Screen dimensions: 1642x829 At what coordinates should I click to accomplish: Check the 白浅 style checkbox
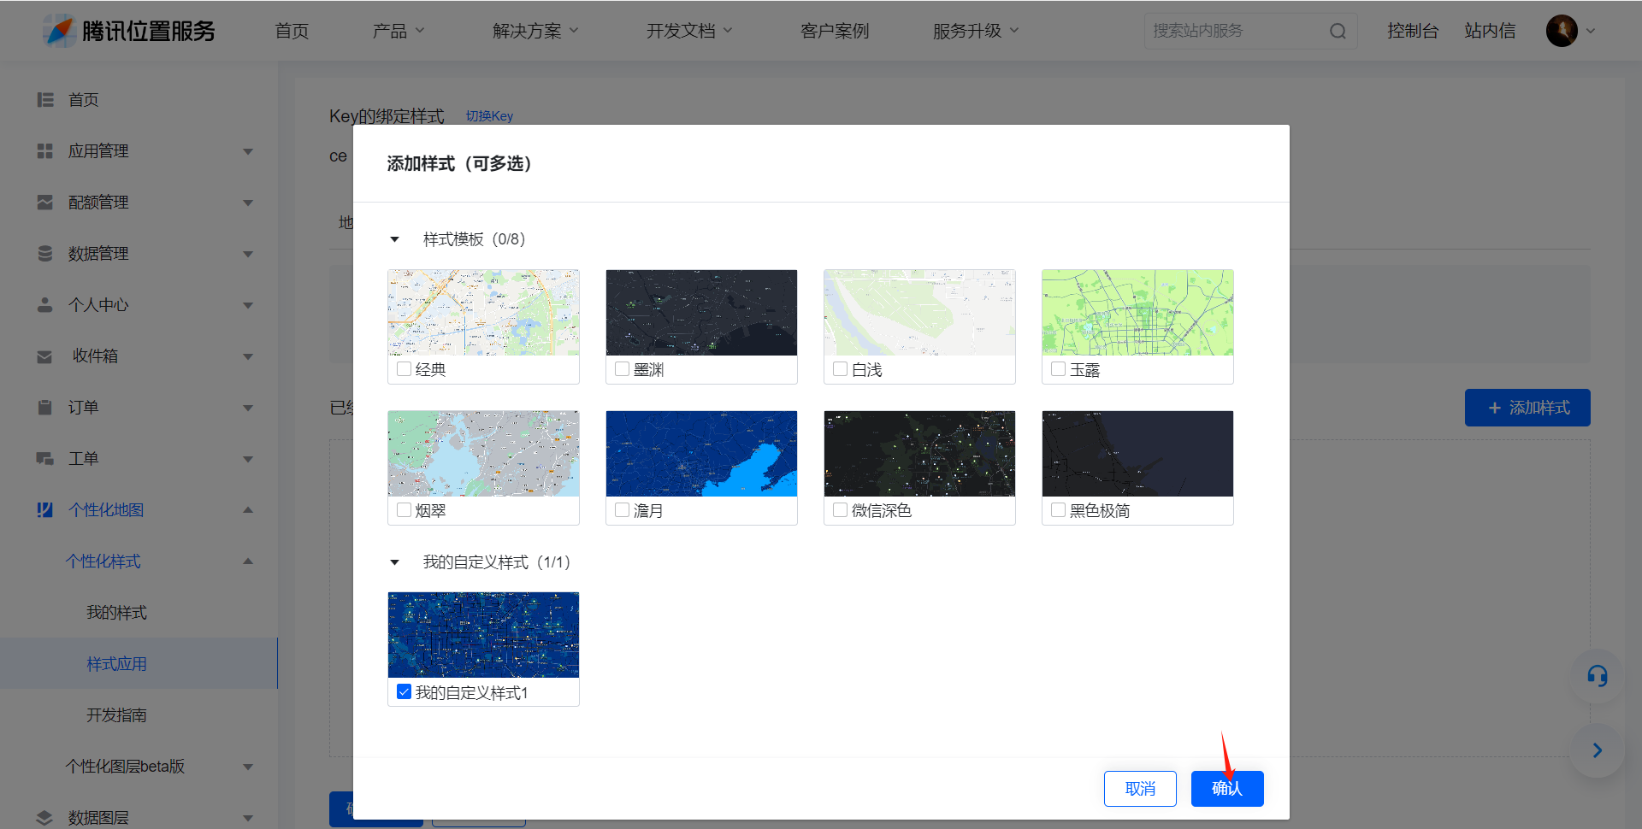(841, 369)
